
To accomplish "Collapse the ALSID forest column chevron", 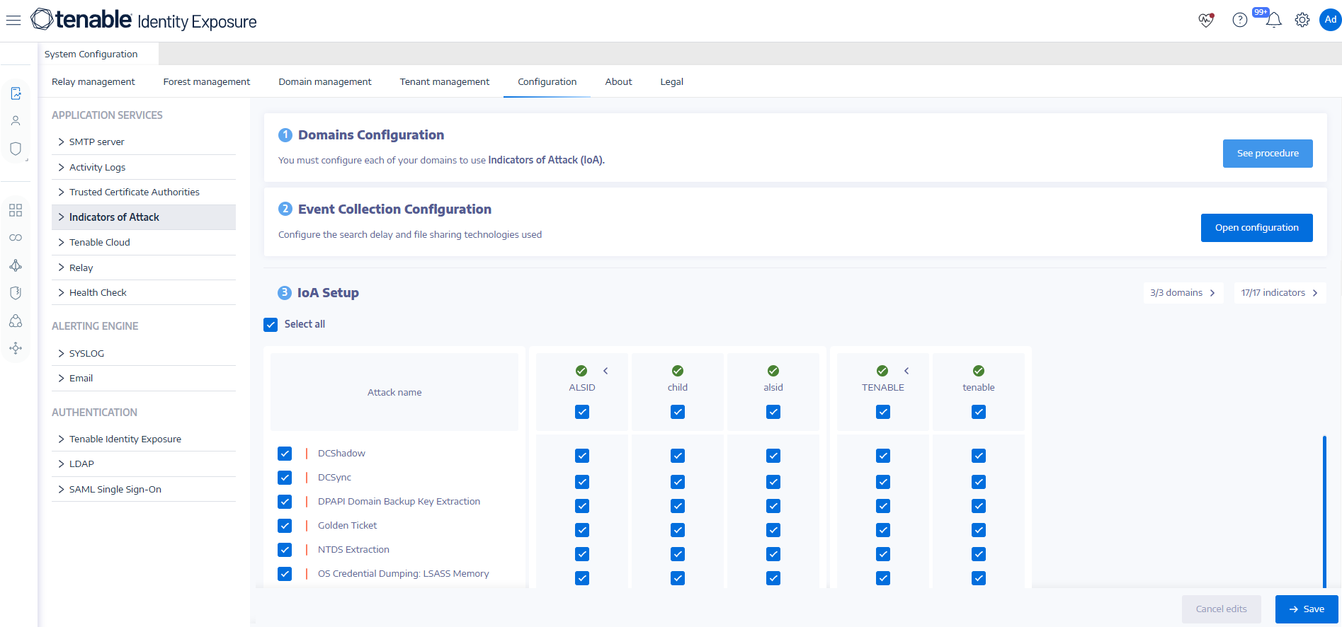I will click(x=605, y=371).
